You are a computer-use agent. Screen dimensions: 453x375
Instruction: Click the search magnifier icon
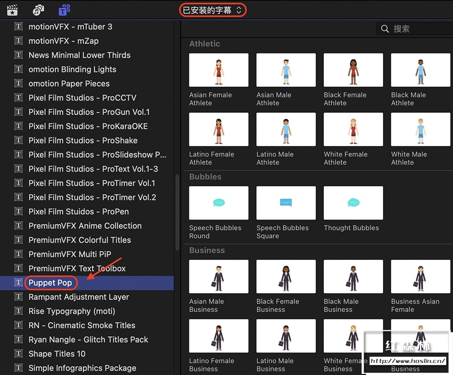385,29
